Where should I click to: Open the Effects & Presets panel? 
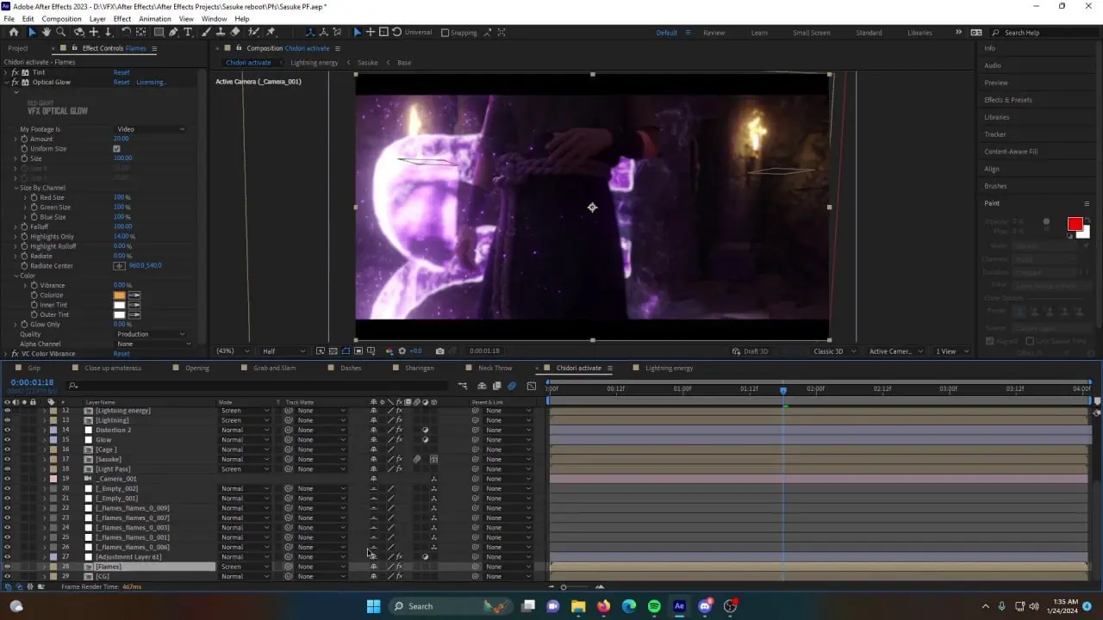[x=1008, y=100]
